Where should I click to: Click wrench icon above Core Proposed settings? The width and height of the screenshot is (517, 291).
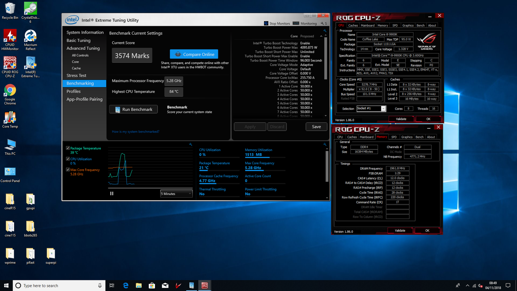pyautogui.click(x=325, y=31)
